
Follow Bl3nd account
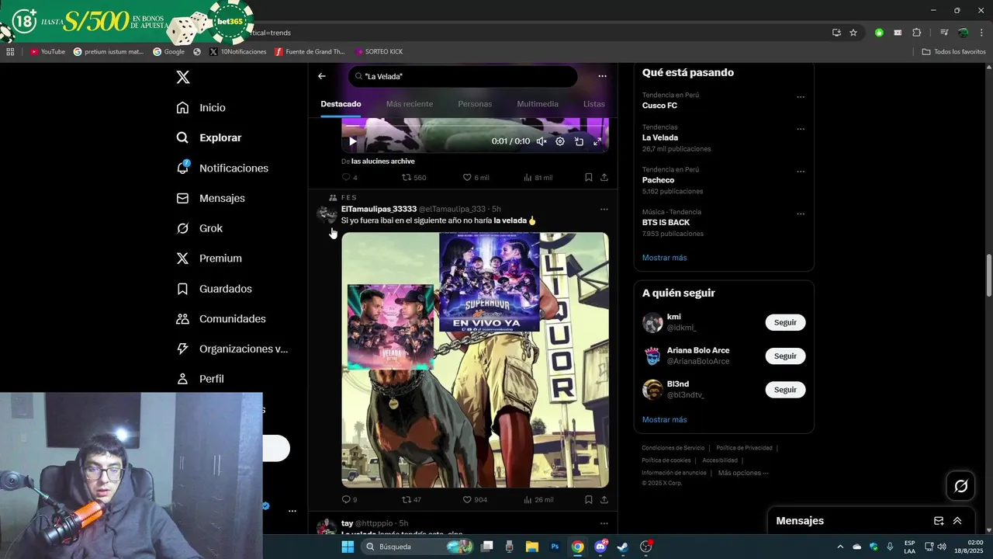click(785, 390)
